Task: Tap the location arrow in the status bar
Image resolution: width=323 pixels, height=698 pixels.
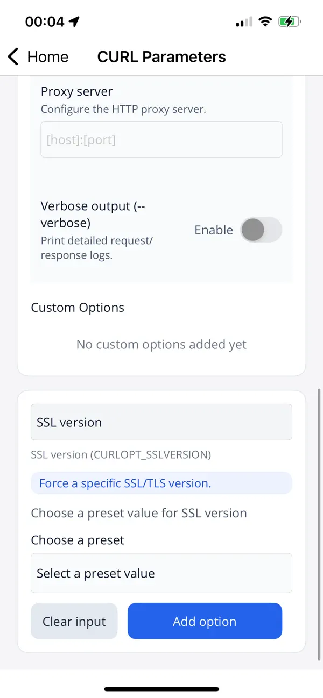Action: 73,20
